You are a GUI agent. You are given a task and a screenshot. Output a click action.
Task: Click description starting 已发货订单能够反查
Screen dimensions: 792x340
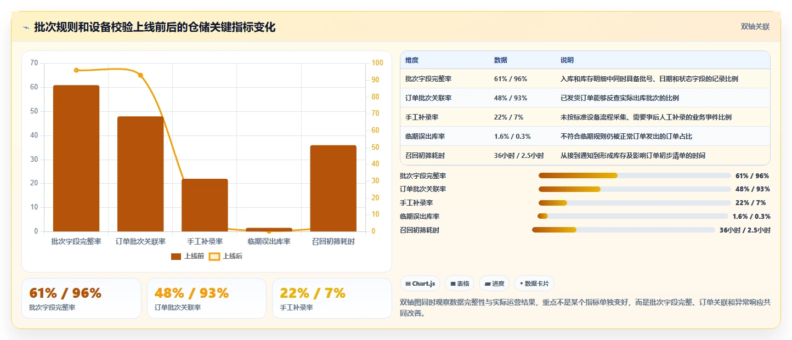620,98
